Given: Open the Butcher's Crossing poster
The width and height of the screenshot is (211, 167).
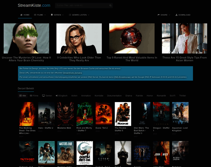Looking at the screenshot, I should pos(180,153).
